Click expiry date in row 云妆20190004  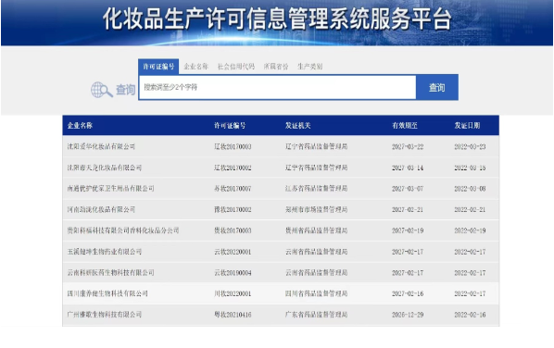tap(408, 272)
